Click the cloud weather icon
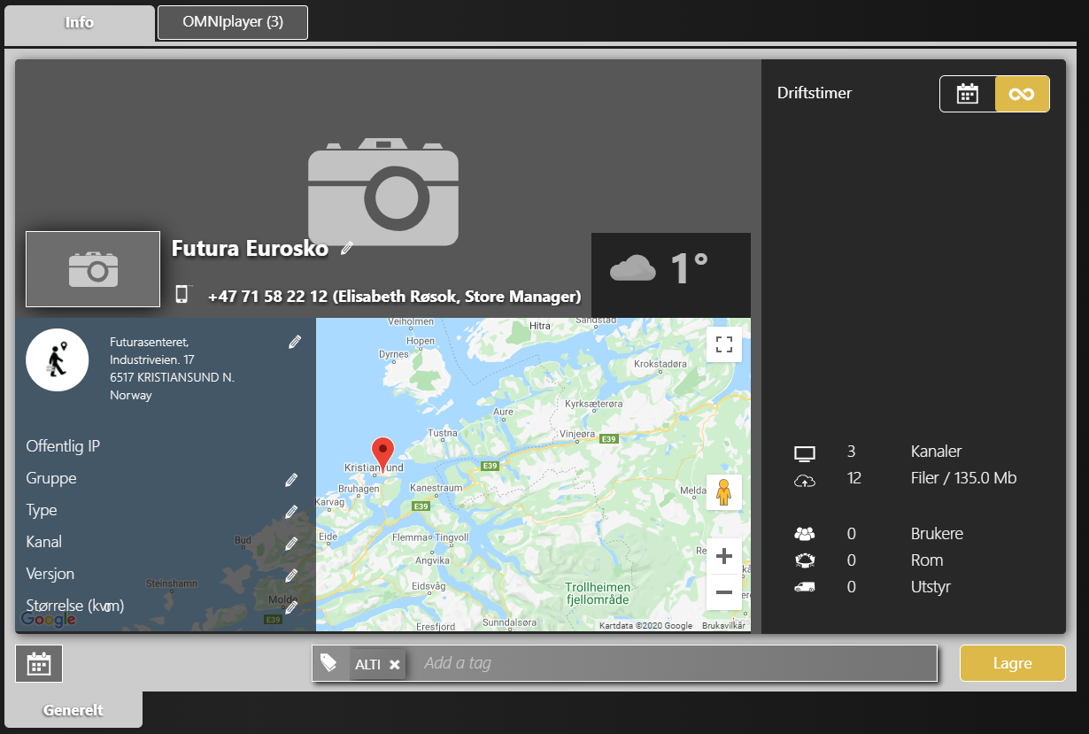Image resolution: width=1089 pixels, height=734 pixels. pyautogui.click(x=633, y=267)
